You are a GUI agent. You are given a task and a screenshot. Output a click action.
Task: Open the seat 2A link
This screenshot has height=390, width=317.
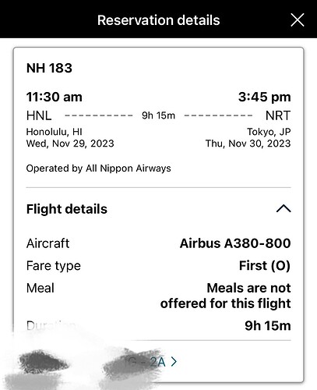click(x=157, y=362)
